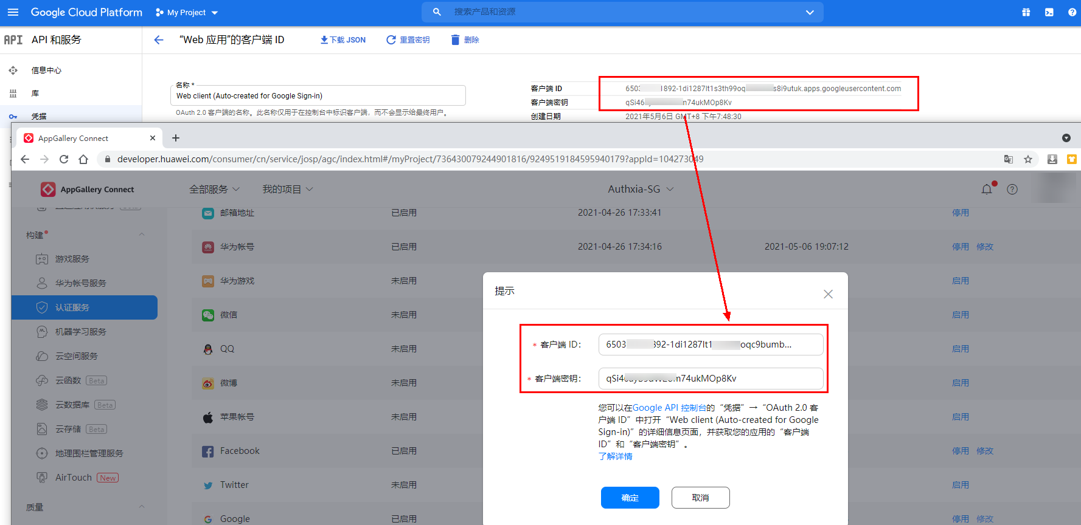Click 删除 delete button with trash icon

[465, 39]
